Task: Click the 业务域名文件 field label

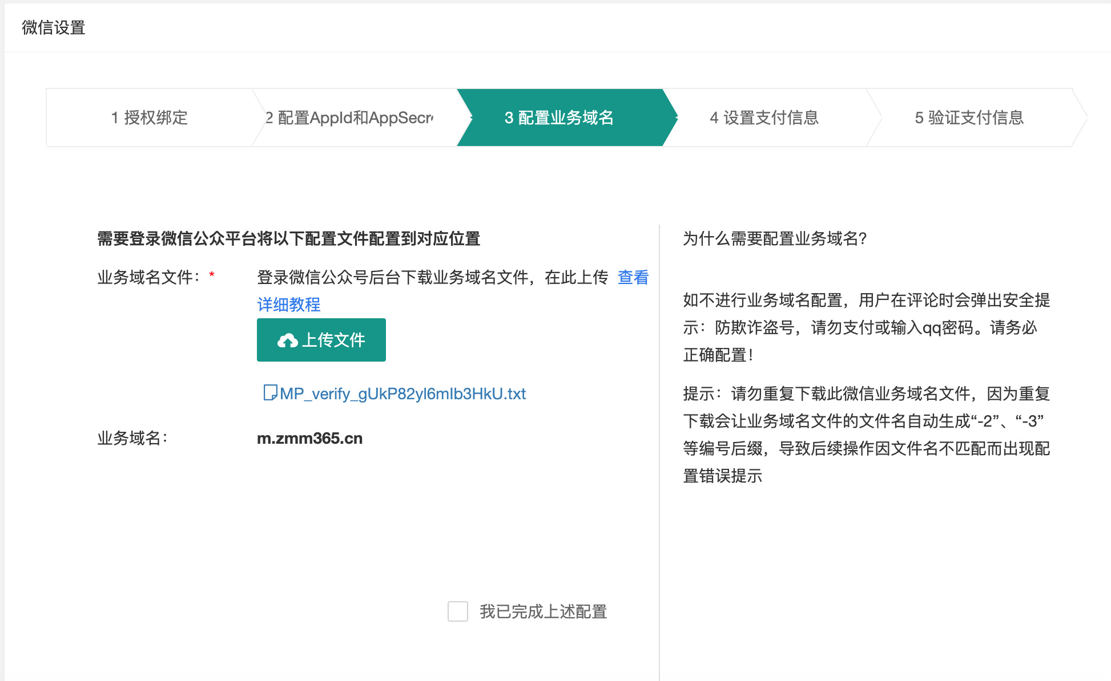Action: click(x=148, y=277)
